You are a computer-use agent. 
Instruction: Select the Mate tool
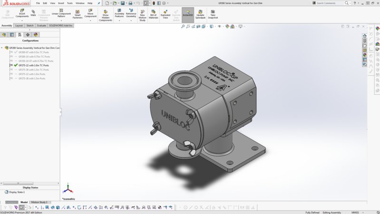[x=33, y=13]
